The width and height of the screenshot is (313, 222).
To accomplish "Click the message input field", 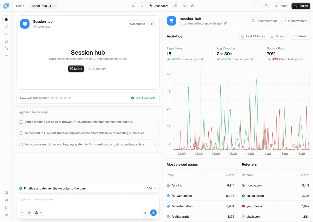I will tap(88, 200).
